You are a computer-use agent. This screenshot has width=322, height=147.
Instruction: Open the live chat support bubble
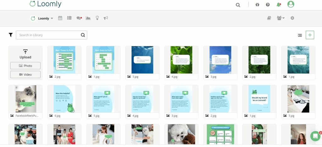coord(315,136)
